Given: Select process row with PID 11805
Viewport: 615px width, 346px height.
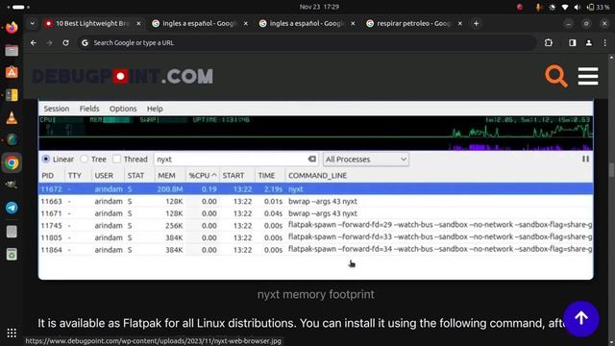Looking at the screenshot, I should click(316, 237).
